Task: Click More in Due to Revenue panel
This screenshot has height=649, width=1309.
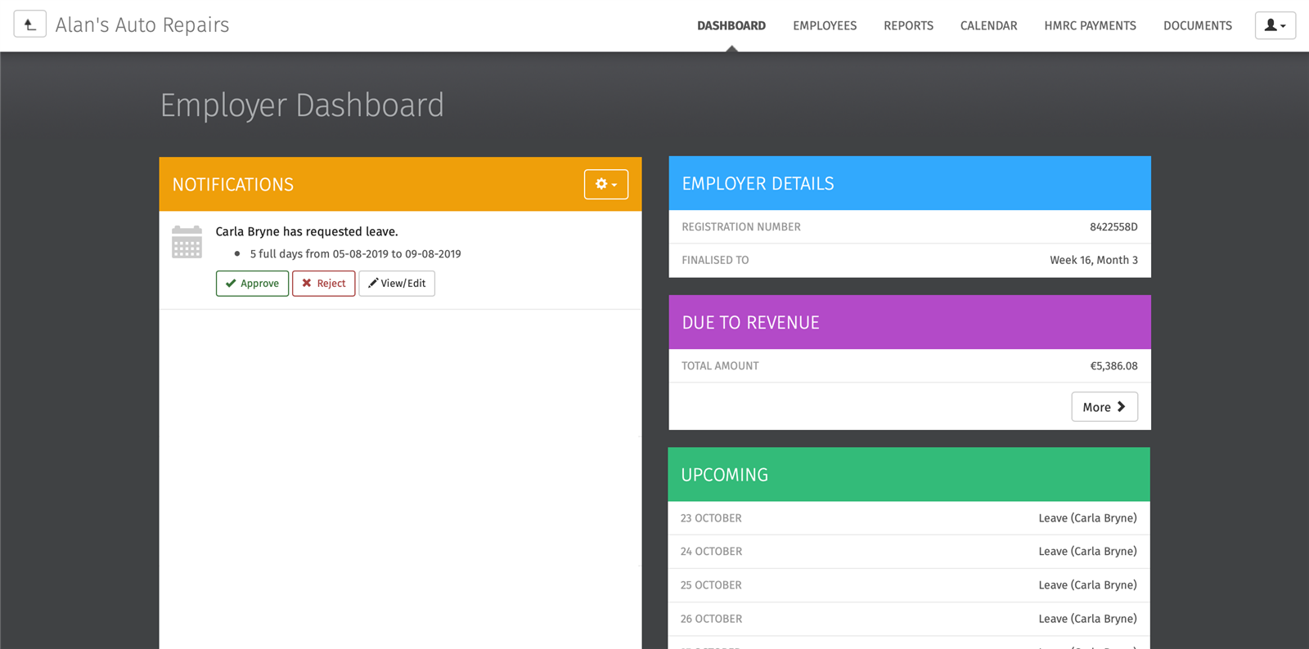Action: click(1104, 407)
